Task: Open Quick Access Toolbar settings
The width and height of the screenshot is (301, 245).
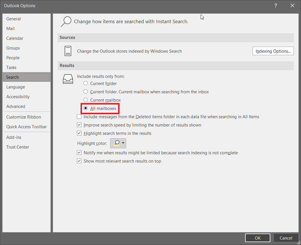Action: (x=26, y=127)
